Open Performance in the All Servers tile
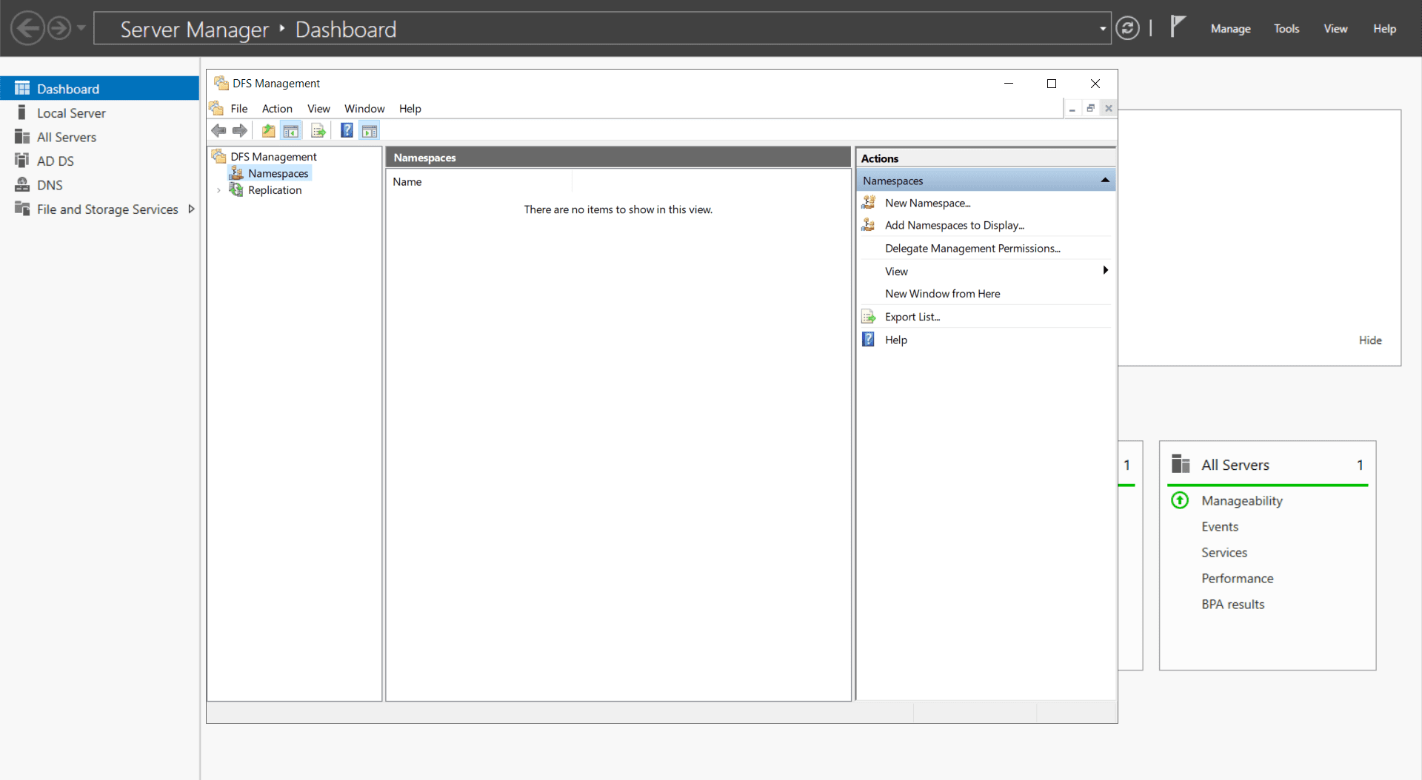Screen dimensions: 1422x780 1238,579
